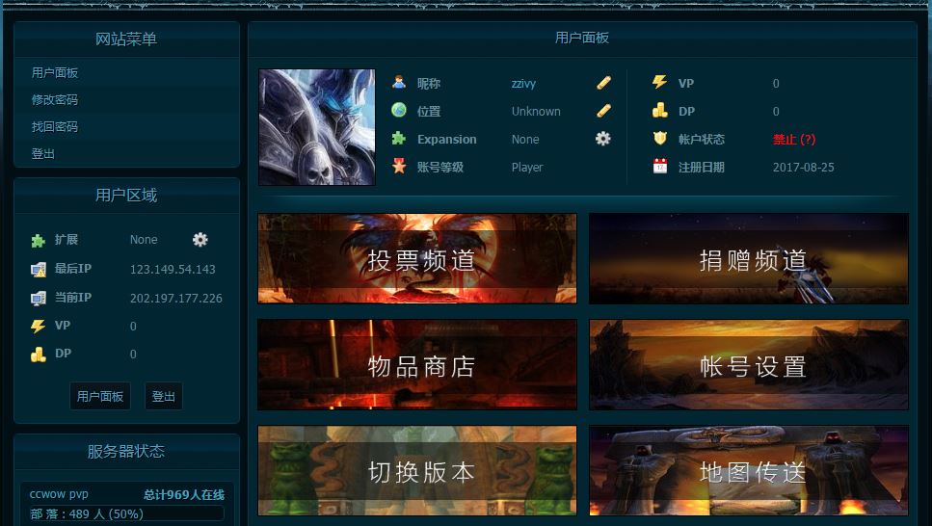Click the puzzle icon beside 扩展
This screenshot has width=932, height=526.
pos(38,240)
